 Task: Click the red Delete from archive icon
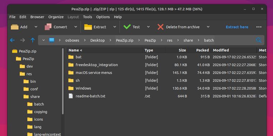pos(160,27)
